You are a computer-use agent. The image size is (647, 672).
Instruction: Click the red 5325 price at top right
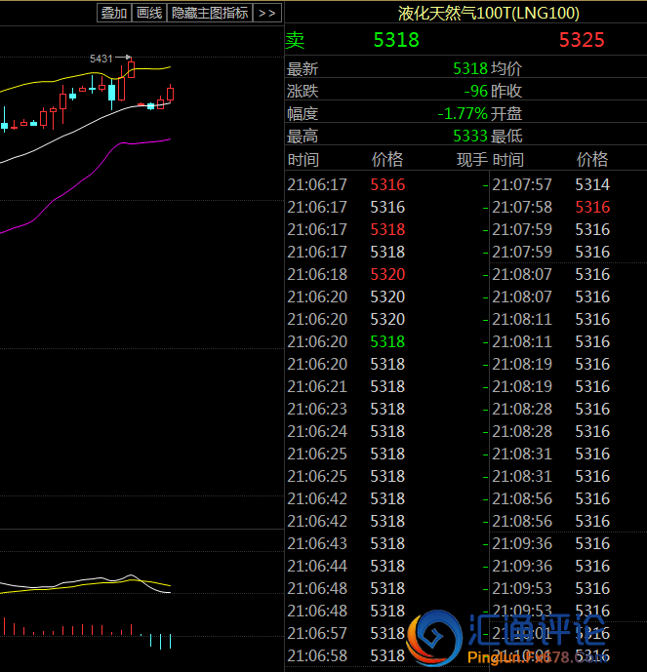582,40
